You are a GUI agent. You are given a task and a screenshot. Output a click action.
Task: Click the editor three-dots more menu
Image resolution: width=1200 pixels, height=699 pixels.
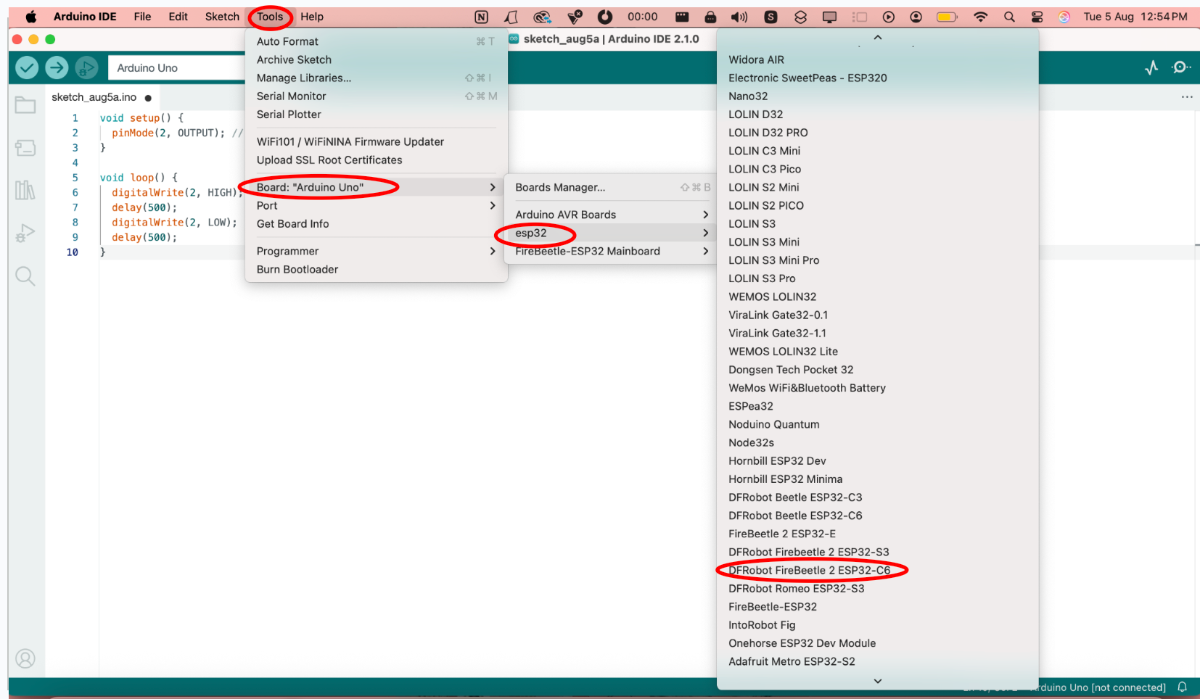point(1187,96)
